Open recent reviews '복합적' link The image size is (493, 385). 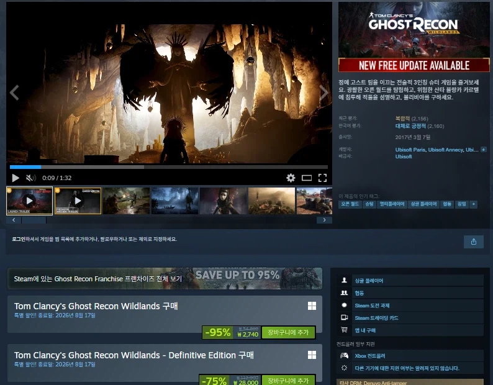[x=402, y=119]
